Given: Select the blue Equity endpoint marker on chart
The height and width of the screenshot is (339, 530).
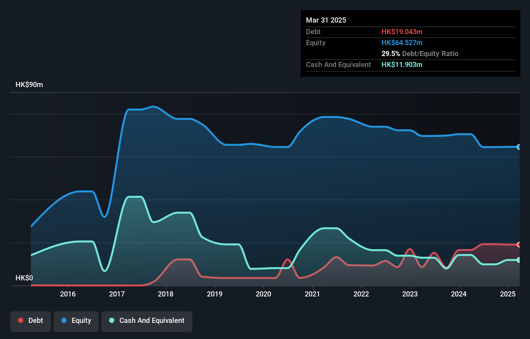Looking at the screenshot, I should [x=519, y=147].
